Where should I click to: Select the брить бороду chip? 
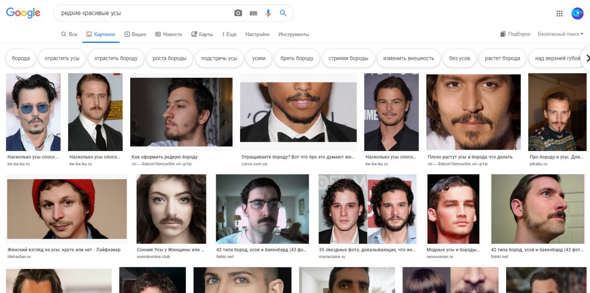[x=297, y=59]
